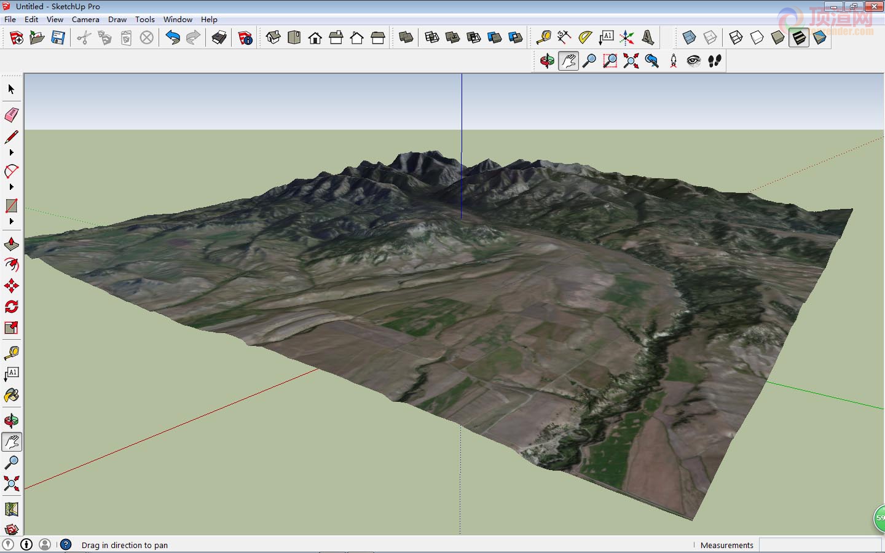Go to Previous camera view

tap(651, 61)
